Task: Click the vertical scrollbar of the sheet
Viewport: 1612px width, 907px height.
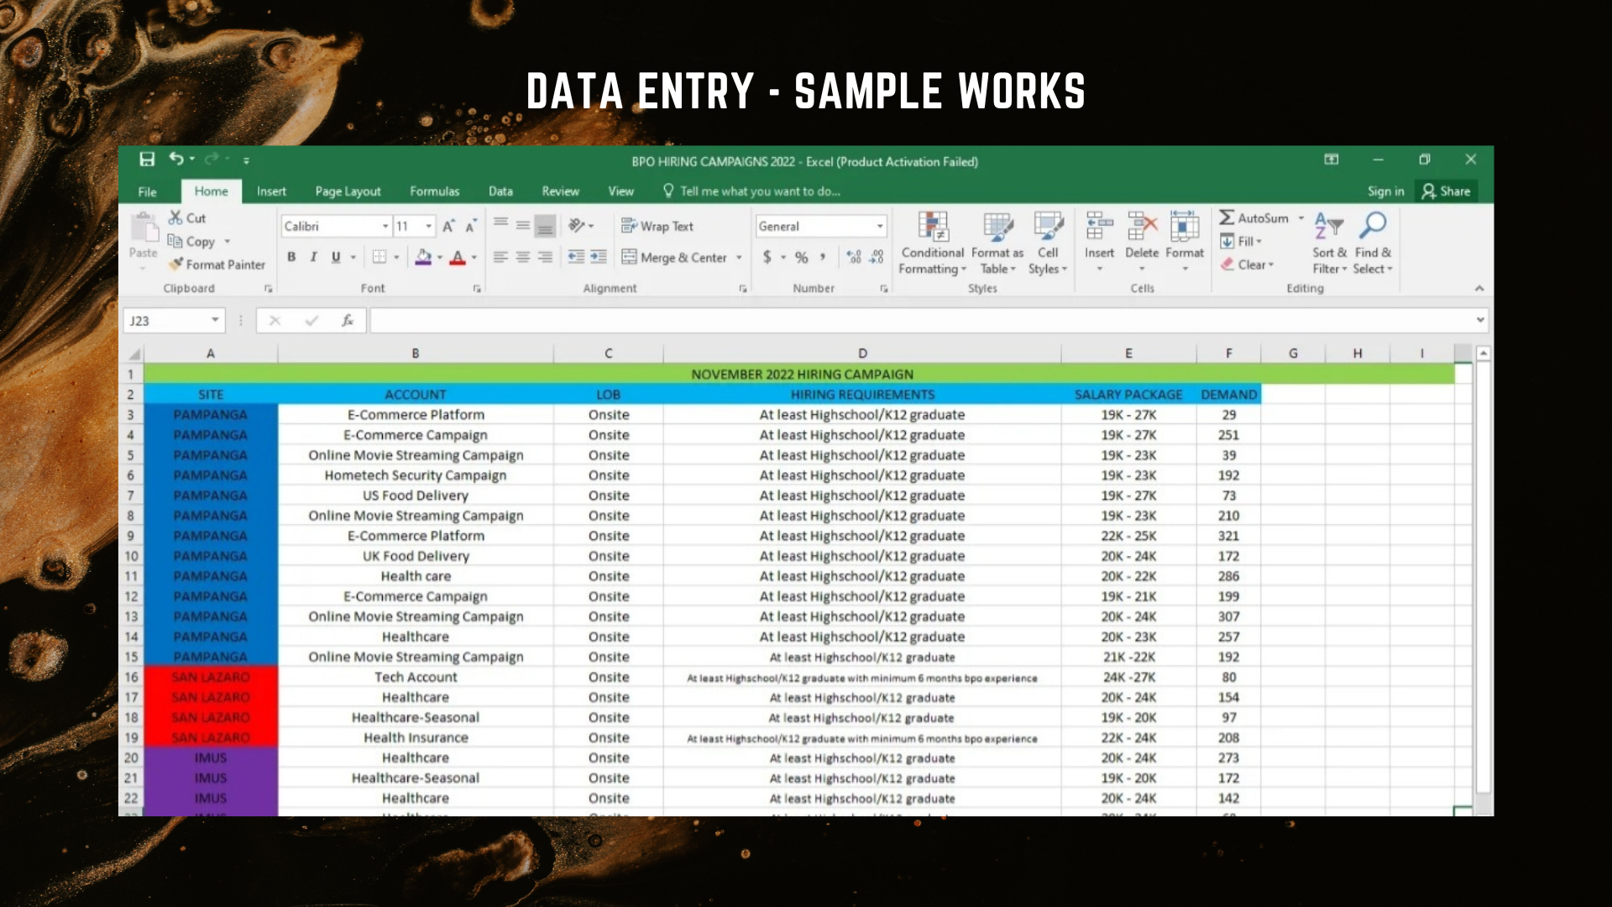Action: coord(1484,579)
